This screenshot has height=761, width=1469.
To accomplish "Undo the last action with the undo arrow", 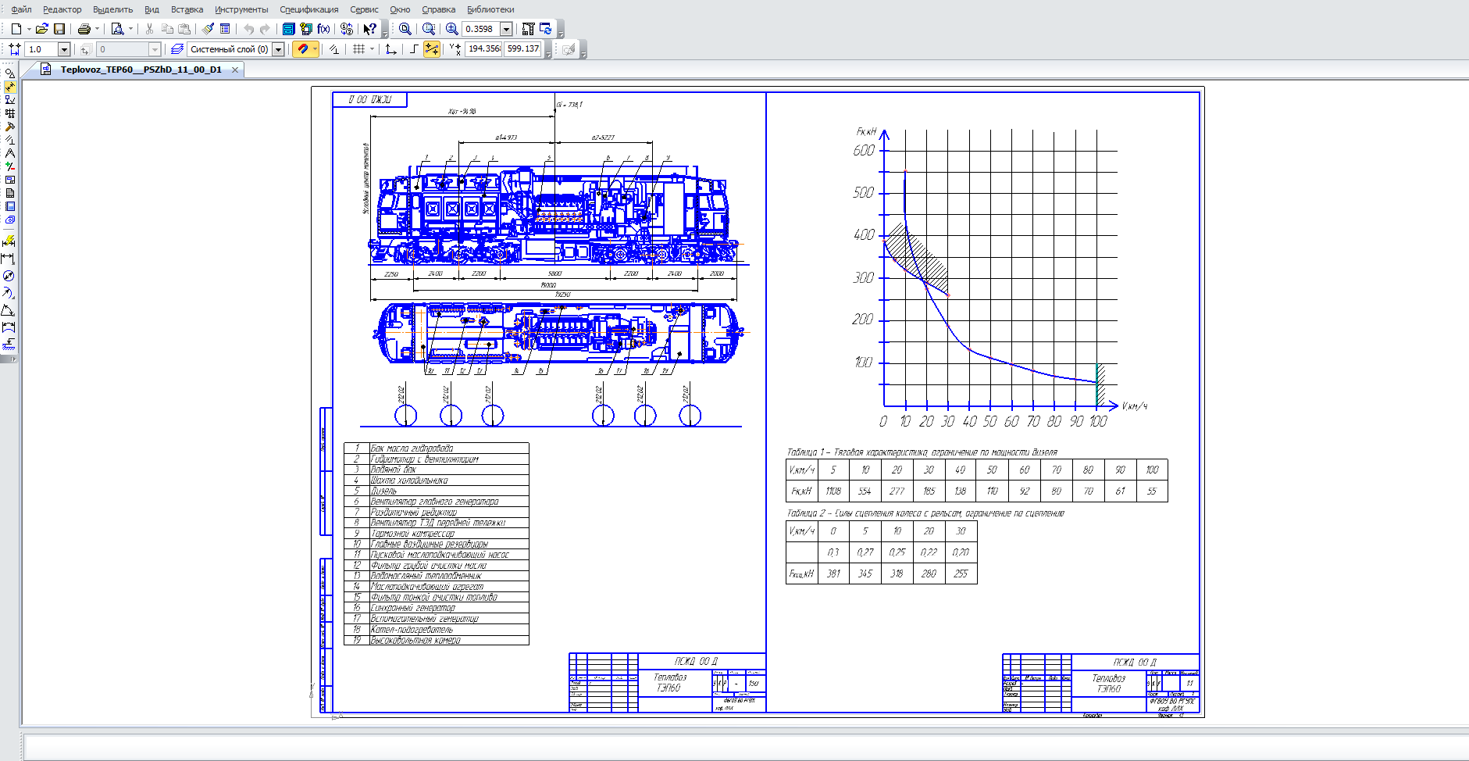I will pyautogui.click(x=248, y=29).
